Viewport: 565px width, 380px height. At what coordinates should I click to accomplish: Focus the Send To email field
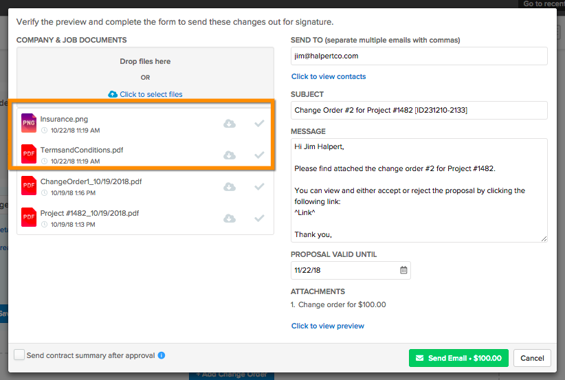tap(419, 56)
